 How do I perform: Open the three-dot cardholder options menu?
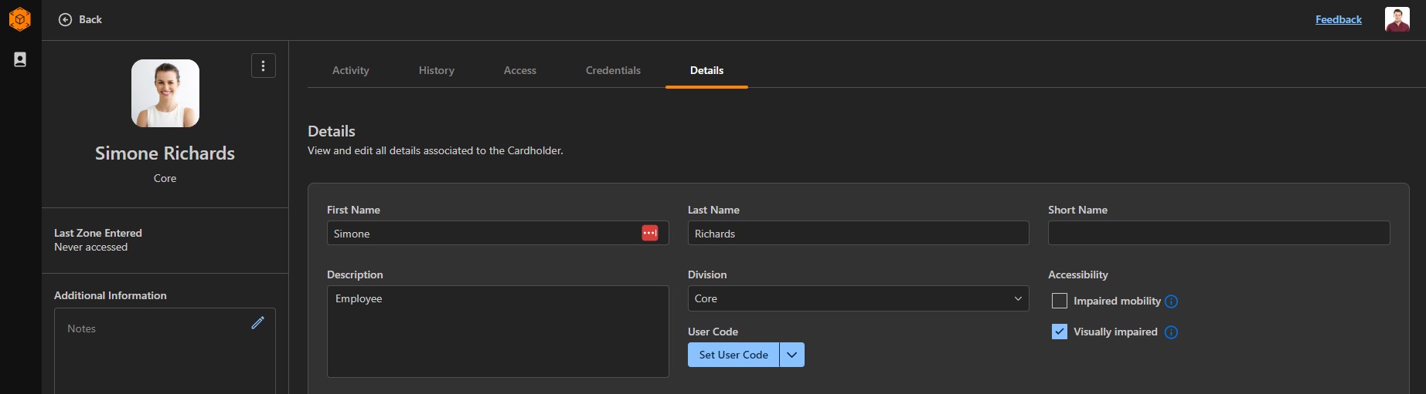pyautogui.click(x=264, y=66)
